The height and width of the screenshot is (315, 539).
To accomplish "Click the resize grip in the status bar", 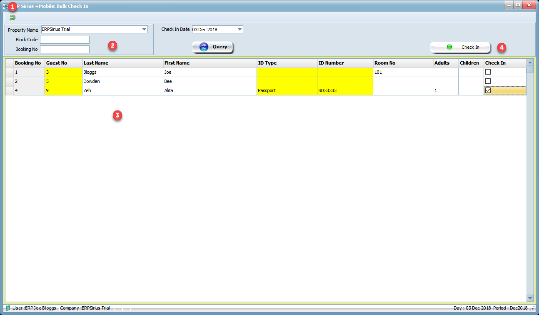I will coord(533,308).
